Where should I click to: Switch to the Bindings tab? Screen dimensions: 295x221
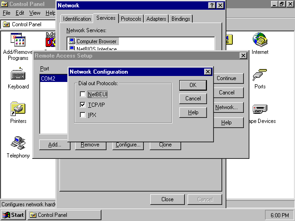[x=181, y=19]
